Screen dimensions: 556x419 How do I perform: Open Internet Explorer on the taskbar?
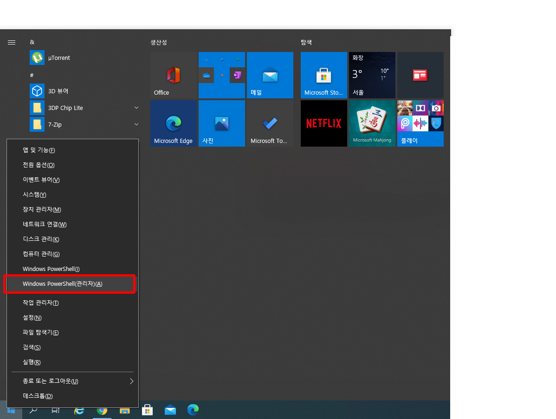pyautogui.click(x=79, y=411)
